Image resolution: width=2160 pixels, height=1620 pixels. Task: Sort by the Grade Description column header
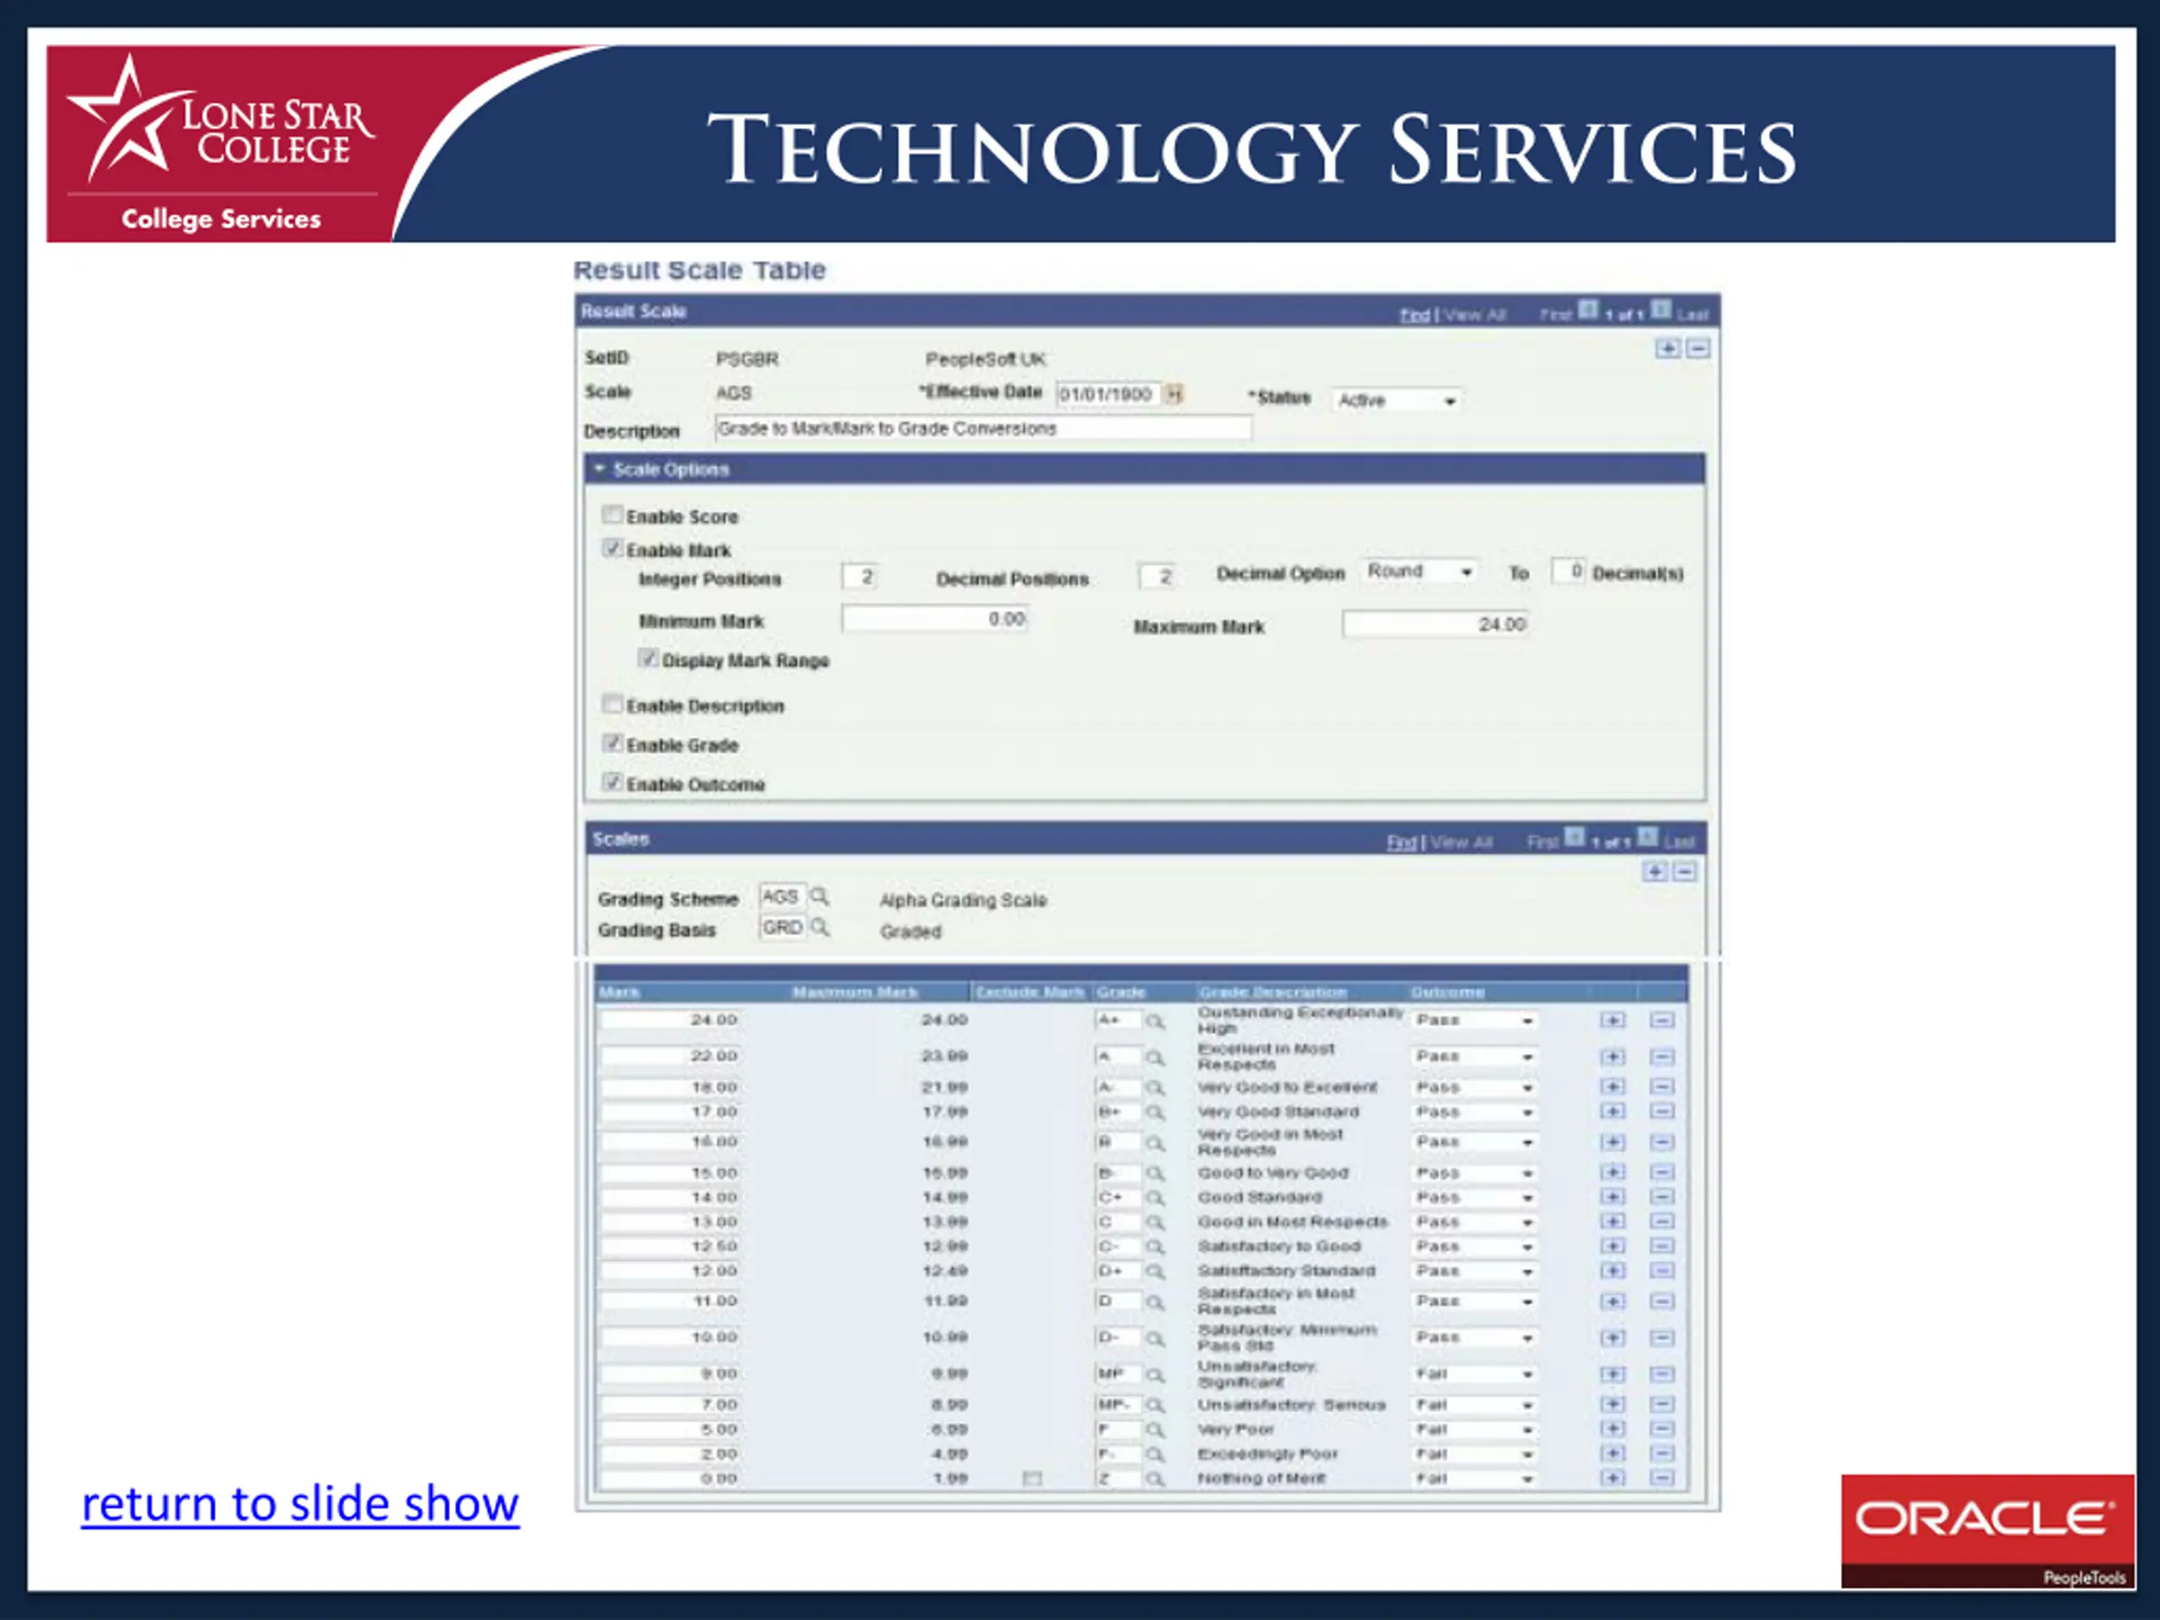[1272, 992]
